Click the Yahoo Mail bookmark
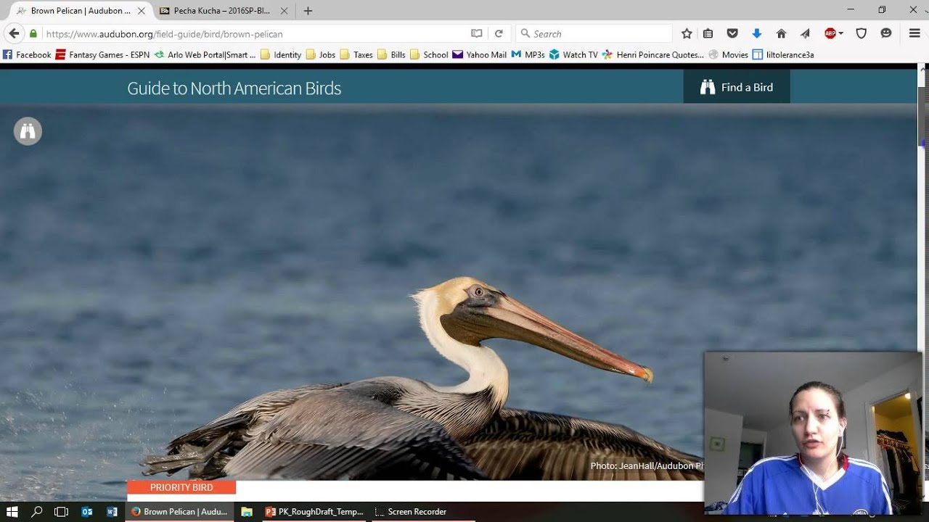 point(479,54)
